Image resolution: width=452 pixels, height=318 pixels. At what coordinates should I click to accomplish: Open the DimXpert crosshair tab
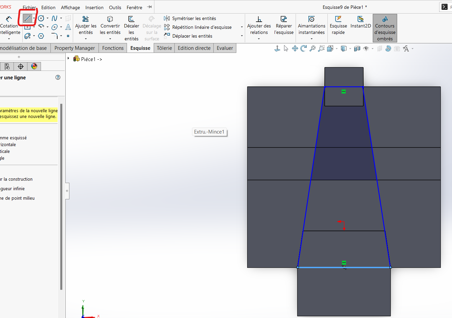21,66
